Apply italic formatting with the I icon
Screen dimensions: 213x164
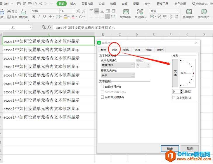pos(39,17)
